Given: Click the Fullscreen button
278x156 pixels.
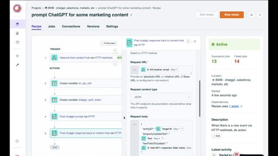Looking at the screenshot, I should coord(109,43).
